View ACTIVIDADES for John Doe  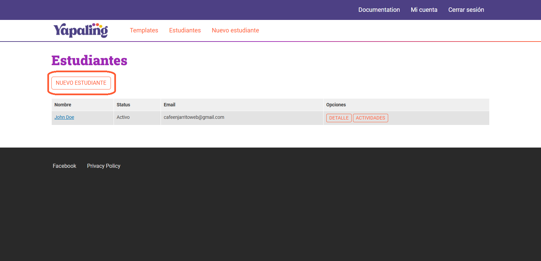pyautogui.click(x=370, y=118)
